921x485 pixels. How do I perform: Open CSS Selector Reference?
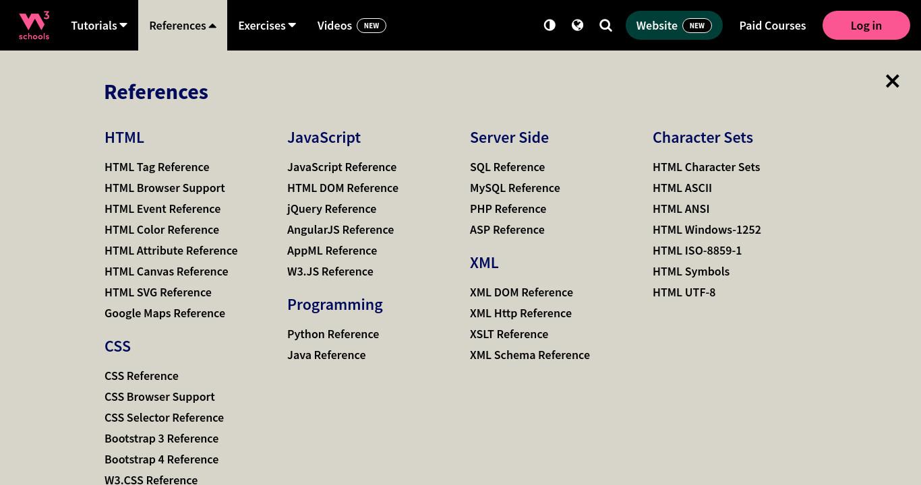tap(164, 417)
